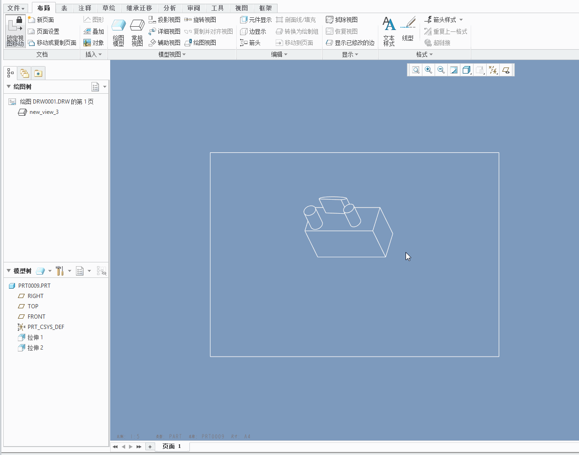
Task: Click zoom in magnifier icon
Action: (429, 70)
